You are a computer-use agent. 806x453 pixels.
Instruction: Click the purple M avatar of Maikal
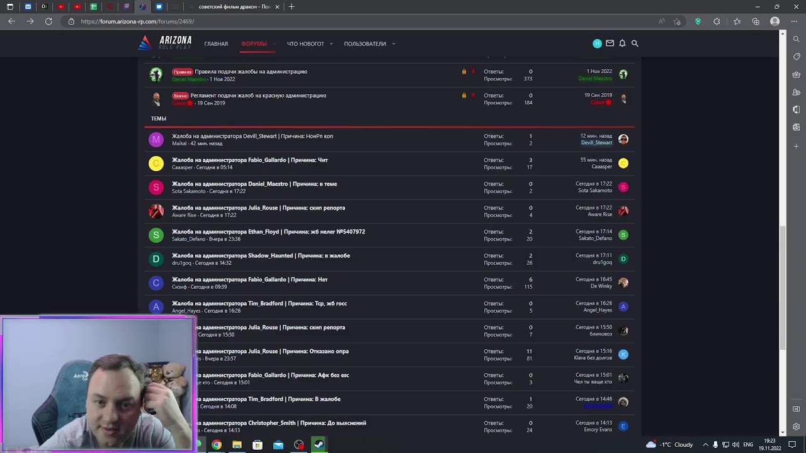tap(156, 139)
